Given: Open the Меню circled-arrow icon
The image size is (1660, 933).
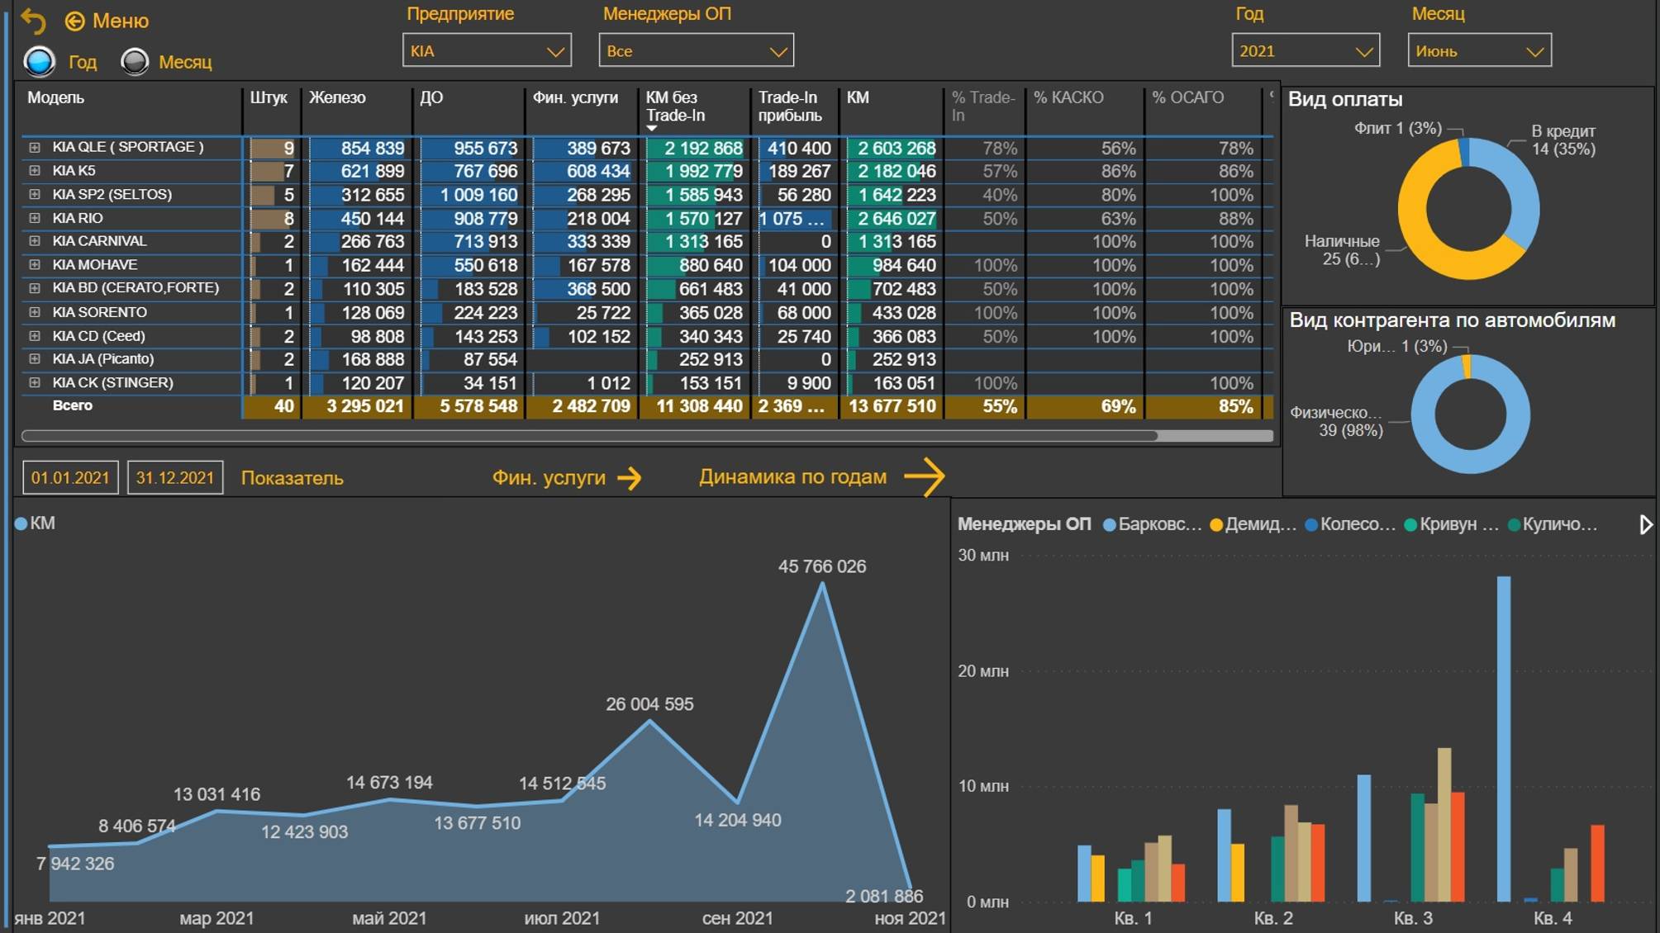Looking at the screenshot, I should click(x=75, y=21).
